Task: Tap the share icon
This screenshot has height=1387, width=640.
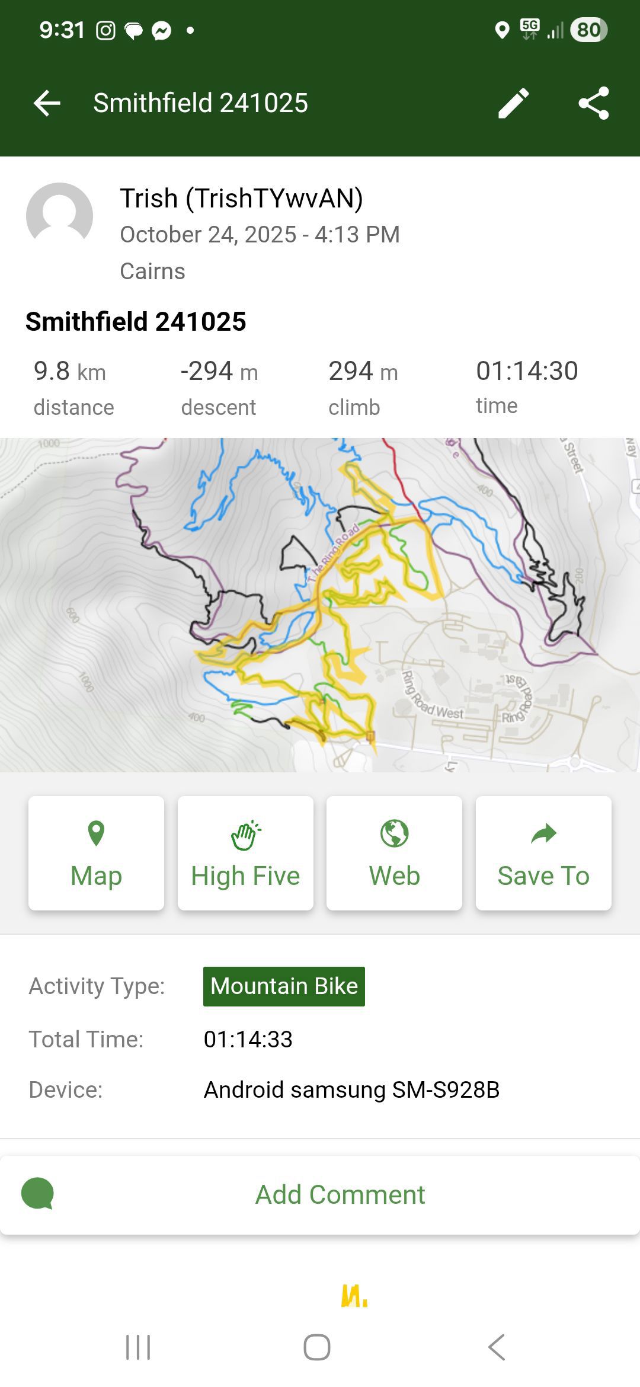Action: coord(594,103)
